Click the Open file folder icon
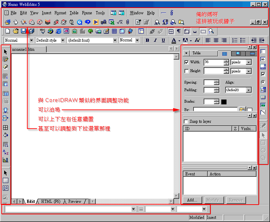Screen dimensions: 270x222 pos(16,31)
